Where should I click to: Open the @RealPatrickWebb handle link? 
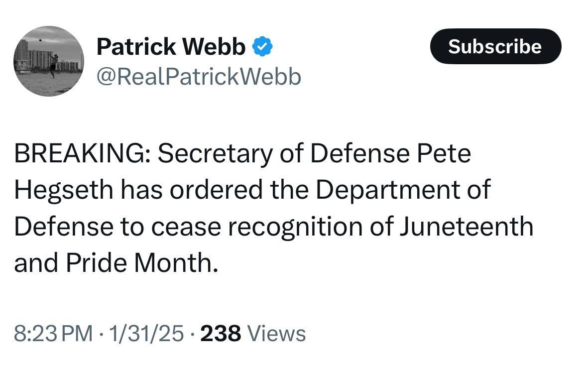click(x=198, y=77)
